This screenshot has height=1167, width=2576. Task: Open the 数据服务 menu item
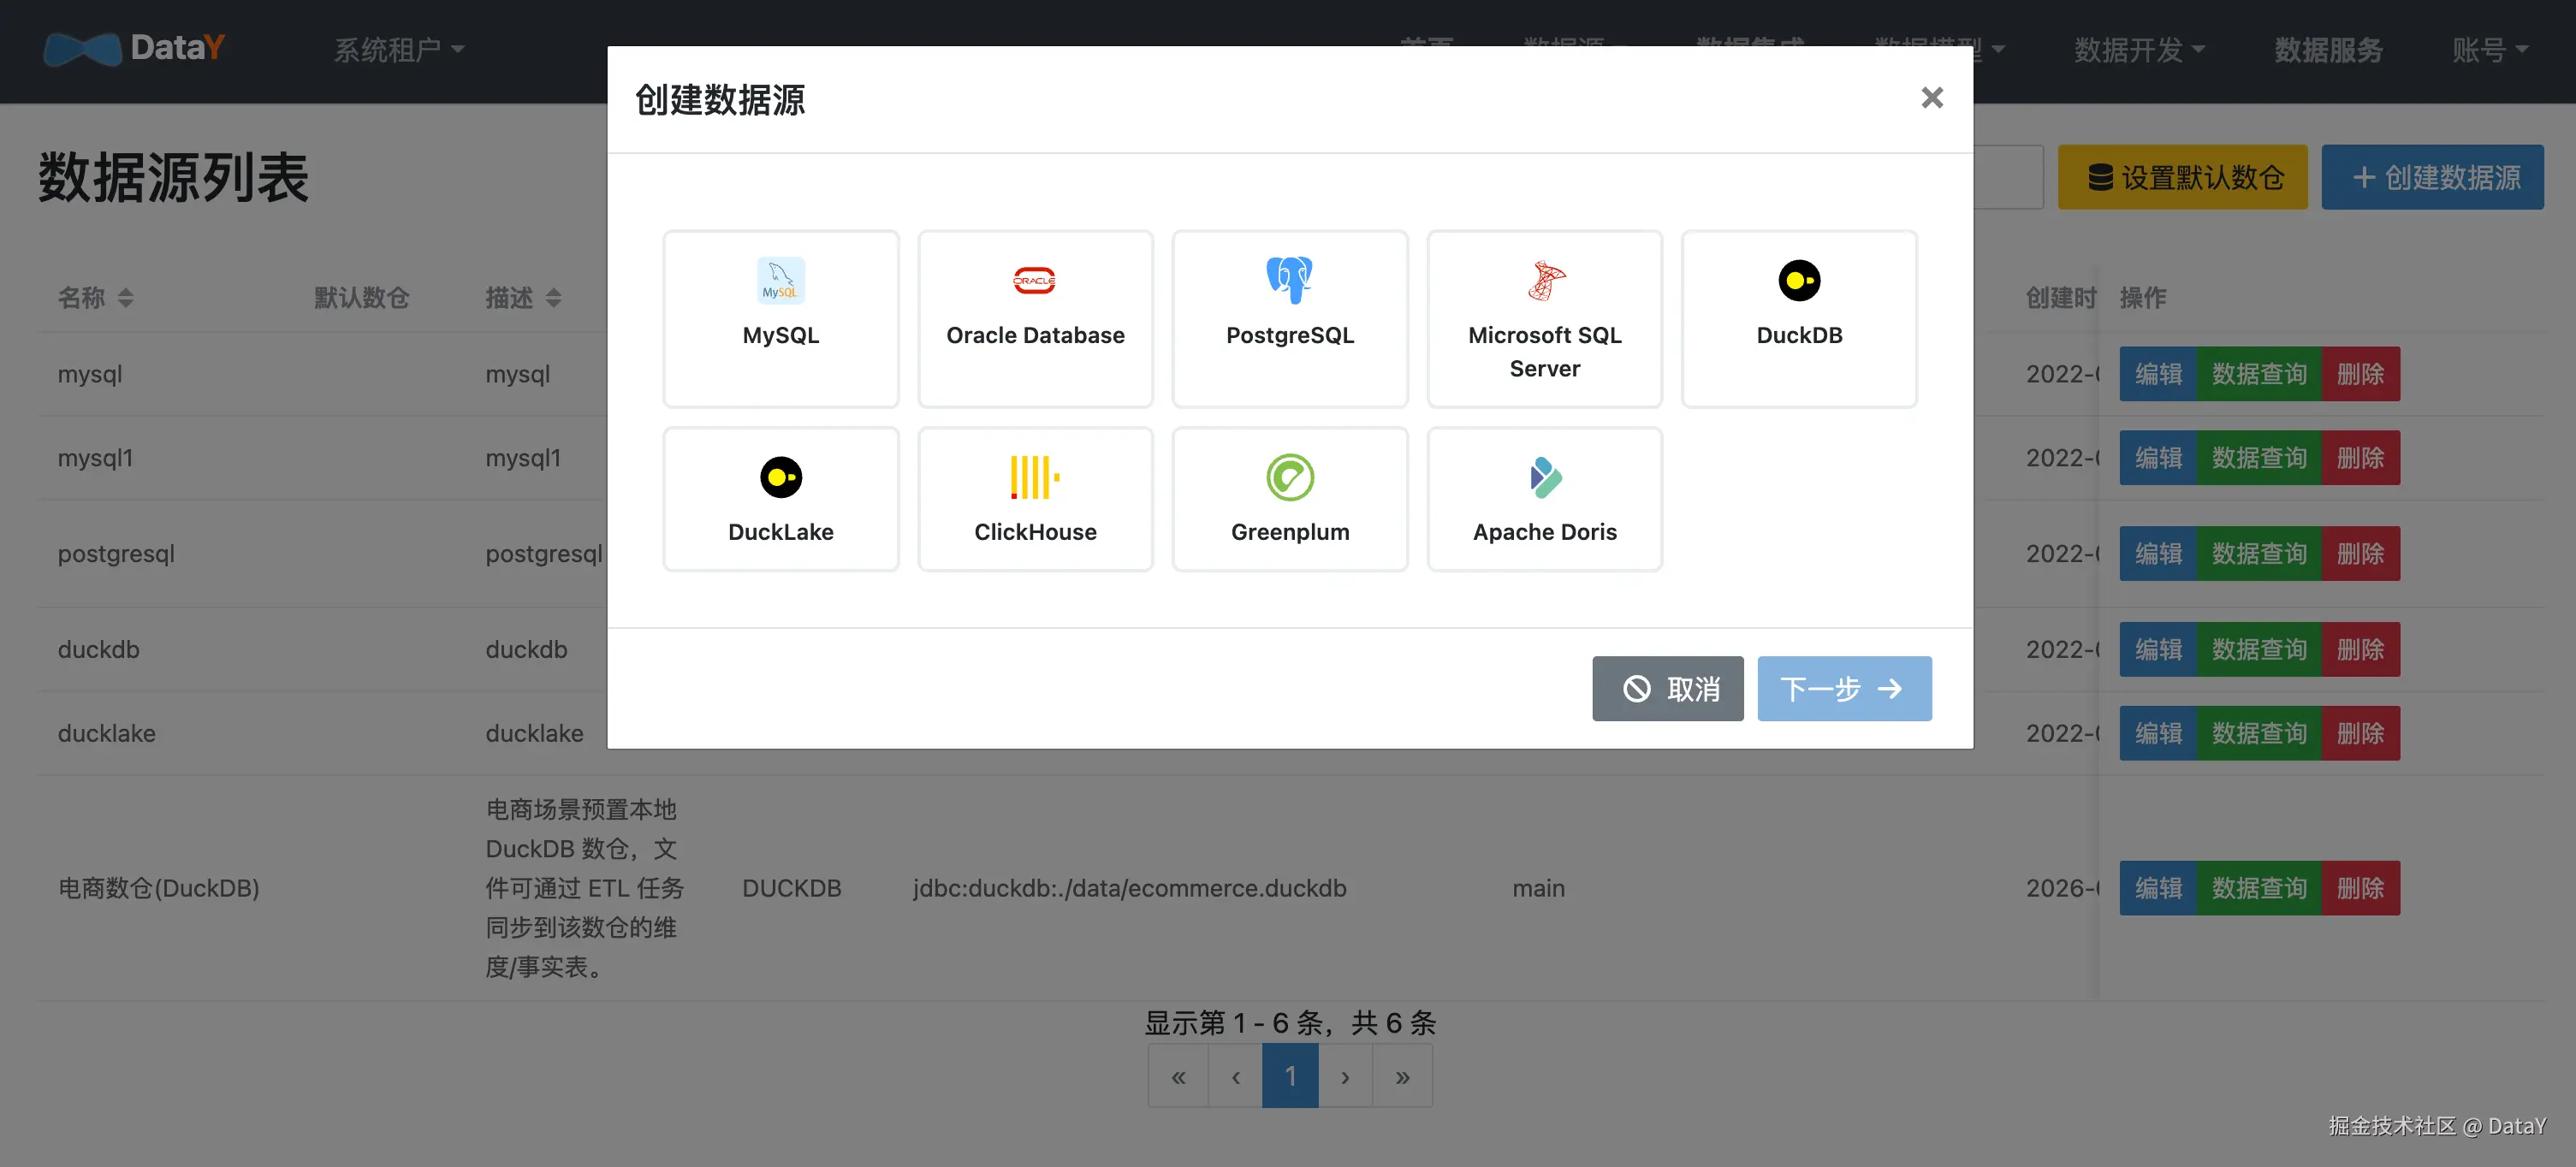2327,49
